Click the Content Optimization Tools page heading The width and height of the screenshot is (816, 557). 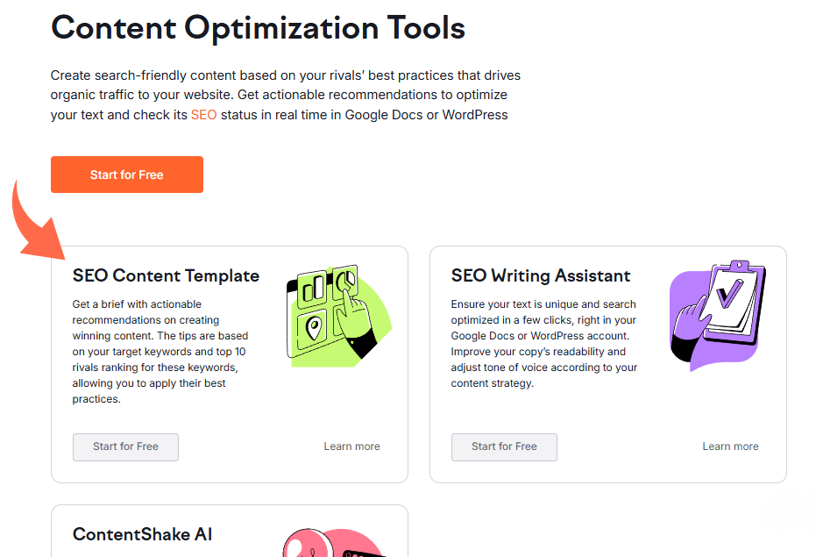(x=259, y=28)
